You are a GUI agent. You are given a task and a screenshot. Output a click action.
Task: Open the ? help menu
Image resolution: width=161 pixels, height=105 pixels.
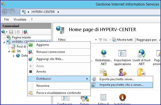click(x=32, y=19)
